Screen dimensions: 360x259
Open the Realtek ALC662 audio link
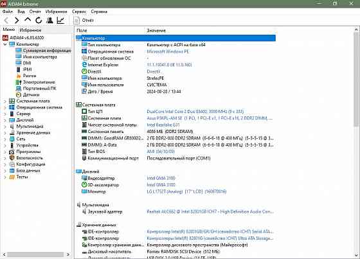pyautogui.click(x=210, y=211)
